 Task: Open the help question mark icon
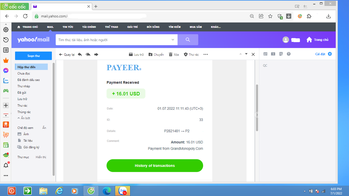point(289,54)
